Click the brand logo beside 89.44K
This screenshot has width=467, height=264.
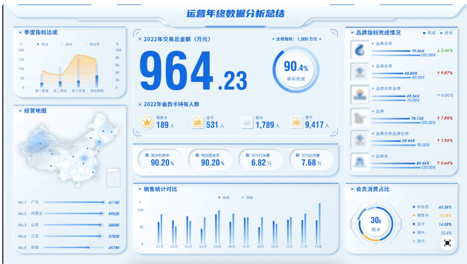pyautogui.click(x=360, y=162)
